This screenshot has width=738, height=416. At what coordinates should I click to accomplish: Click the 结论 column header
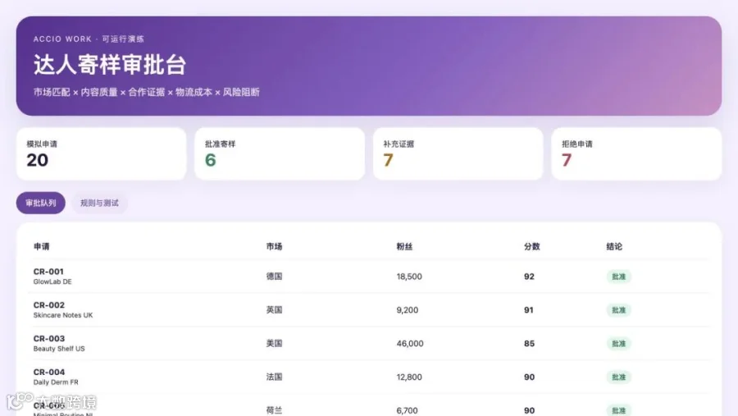(x=614, y=246)
